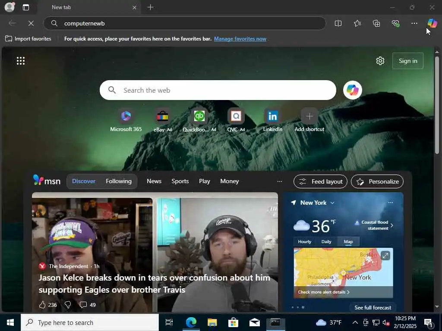Open the LinkedIn shortcut tile
Screen dimensions: 442x331
pyautogui.click(x=273, y=120)
